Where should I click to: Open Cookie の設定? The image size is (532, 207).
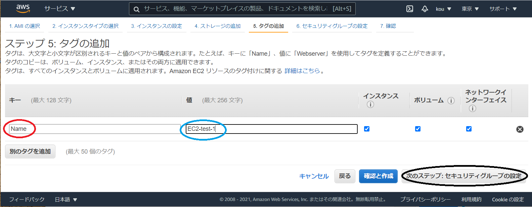pos(508,199)
